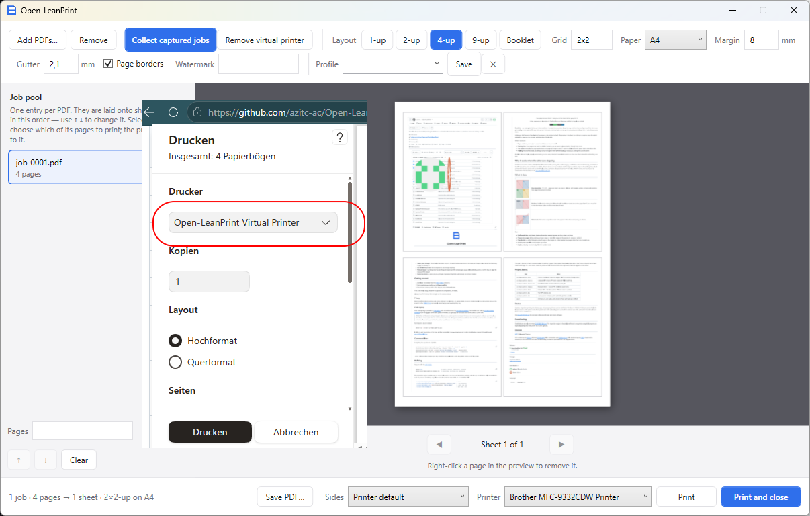Image resolution: width=810 pixels, height=516 pixels.
Task: Click Drucken in the print dialog
Action: 210,432
